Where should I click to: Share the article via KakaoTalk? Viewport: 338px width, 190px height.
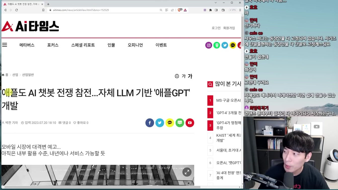coord(170,123)
